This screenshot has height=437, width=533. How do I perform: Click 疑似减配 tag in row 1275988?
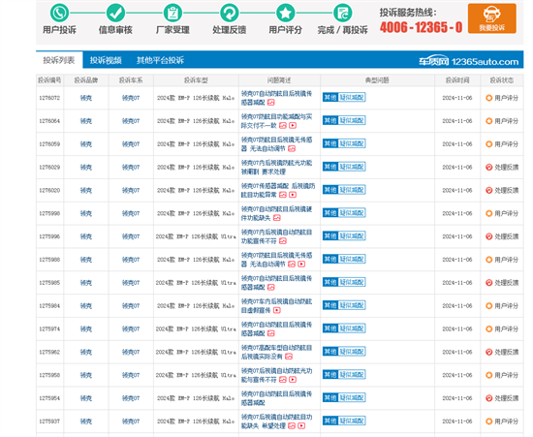[352, 260]
